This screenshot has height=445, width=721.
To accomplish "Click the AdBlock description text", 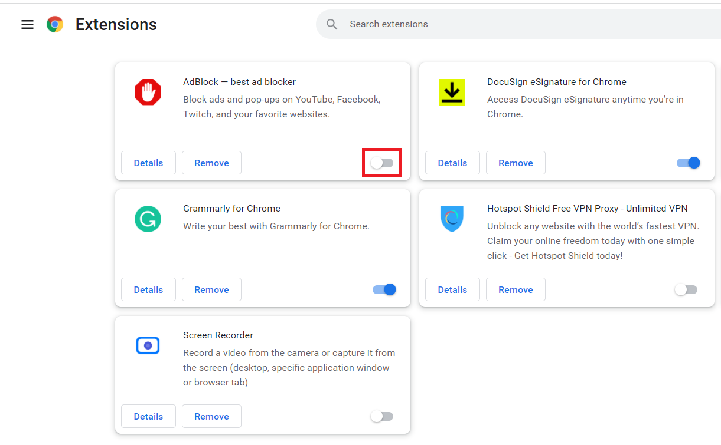I will tap(282, 107).
